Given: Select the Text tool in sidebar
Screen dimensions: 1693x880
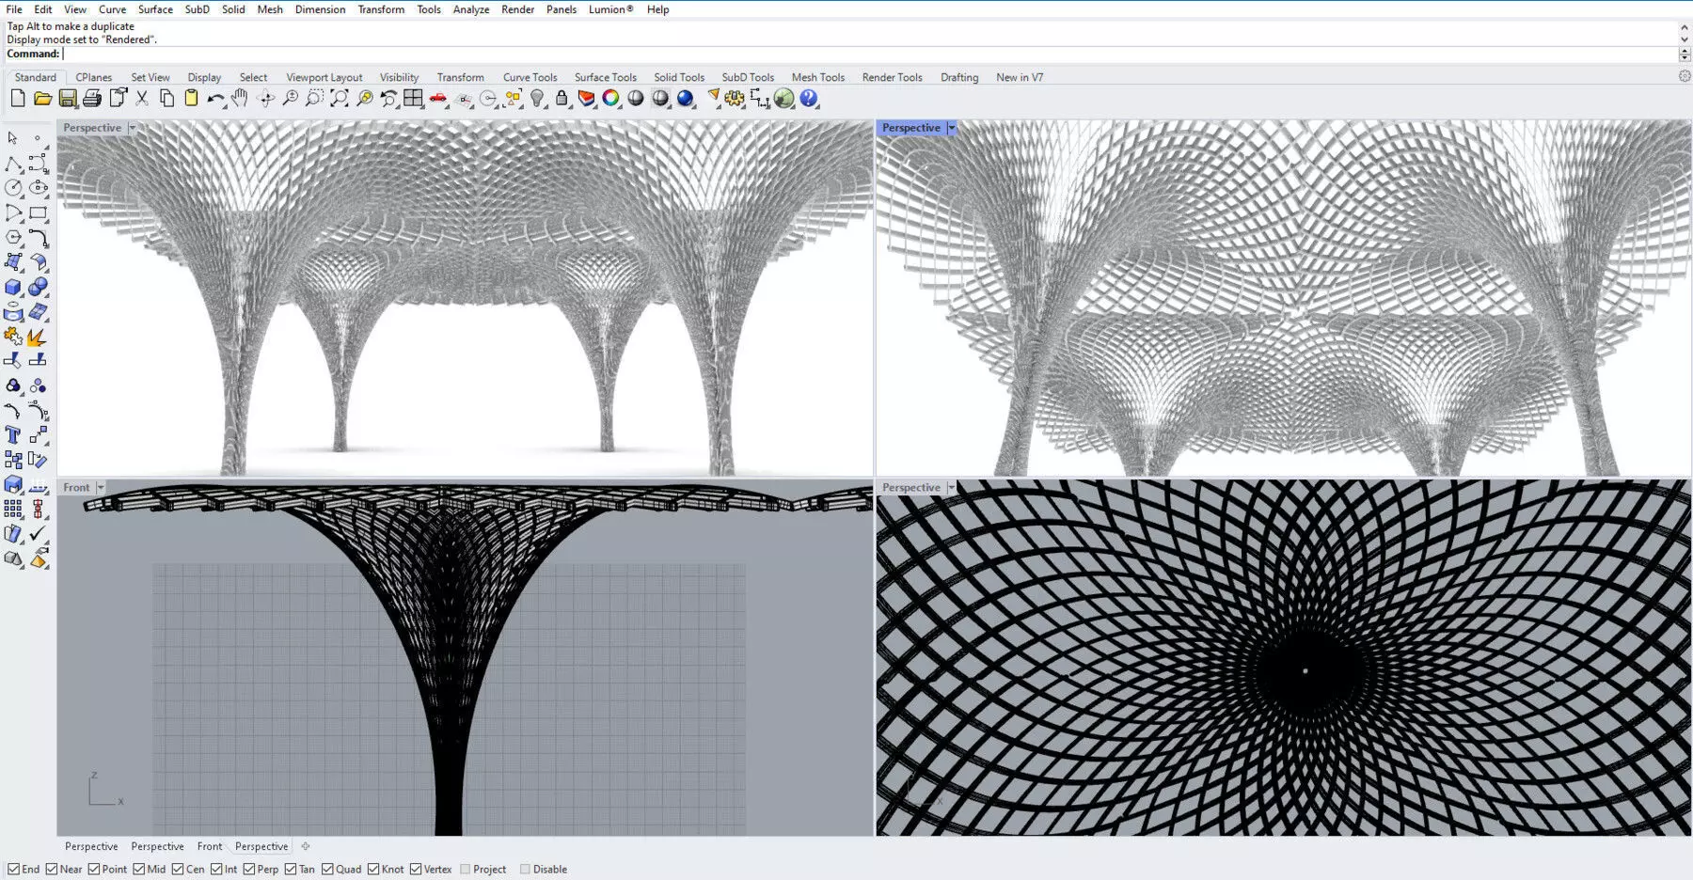Looking at the screenshot, I should coord(13,435).
